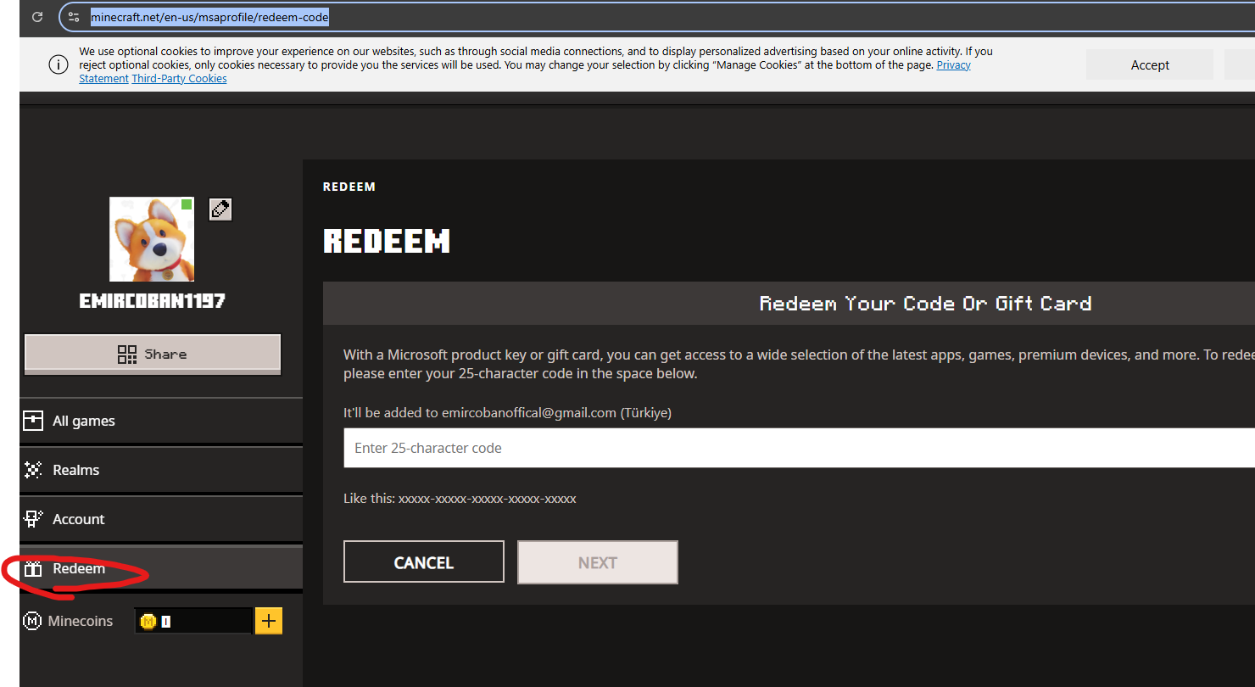Accept optional cookies
1255x687 pixels.
1150,65
